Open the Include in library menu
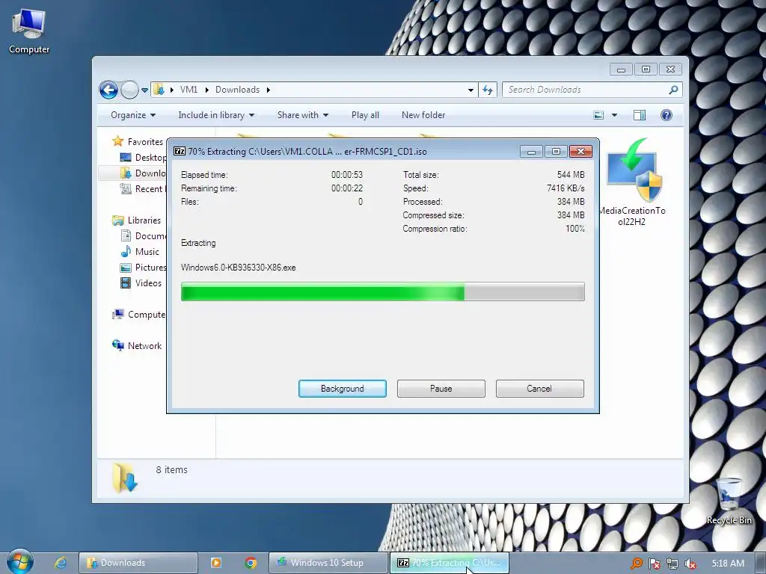The width and height of the screenshot is (766, 574). pos(216,115)
